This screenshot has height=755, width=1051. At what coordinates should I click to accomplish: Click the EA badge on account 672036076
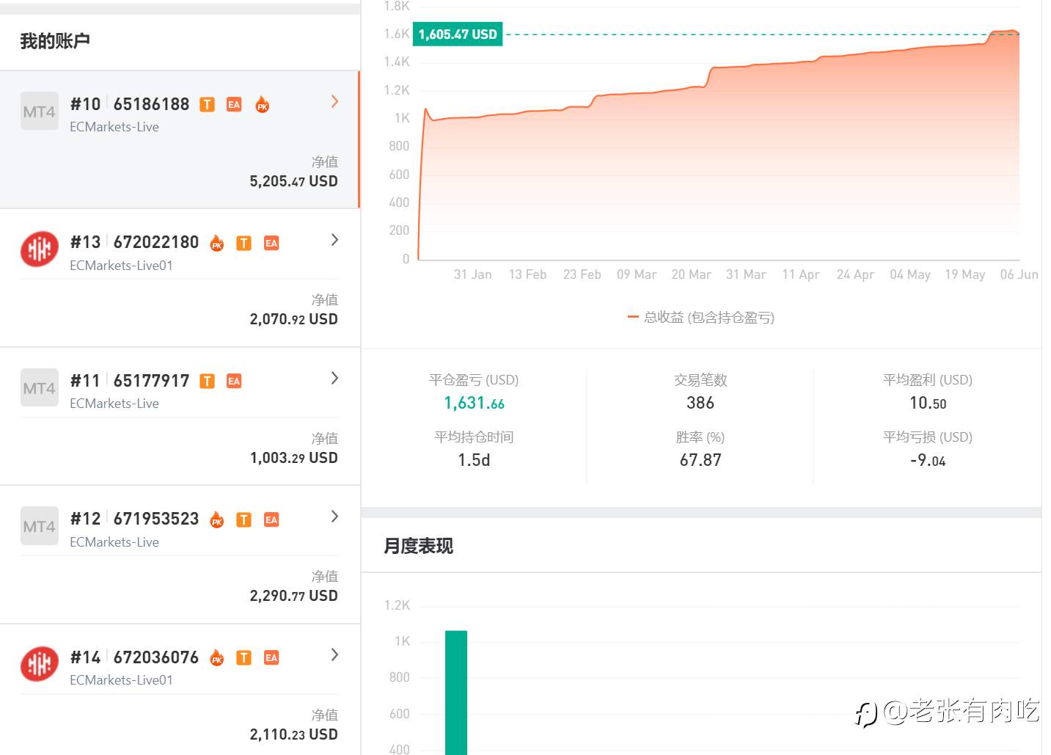(271, 657)
